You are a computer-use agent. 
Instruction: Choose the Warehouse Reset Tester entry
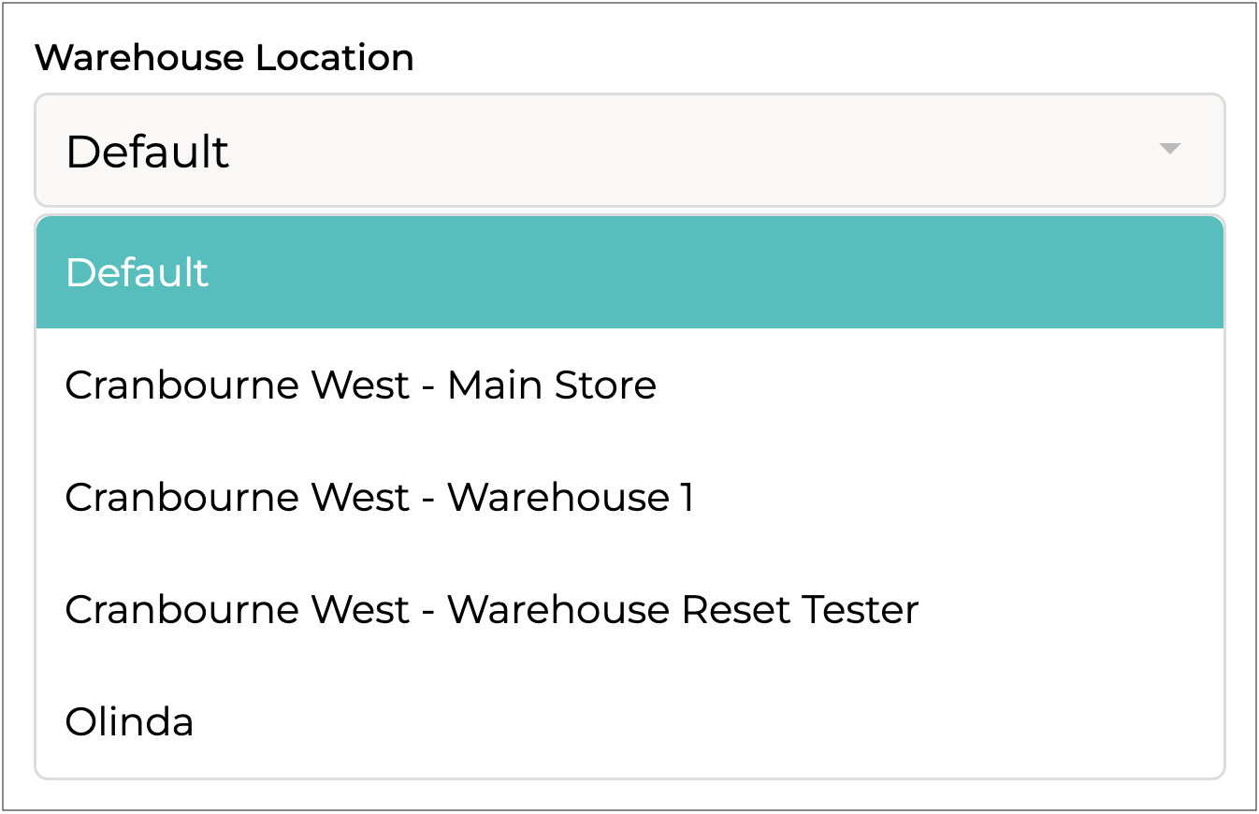point(491,610)
